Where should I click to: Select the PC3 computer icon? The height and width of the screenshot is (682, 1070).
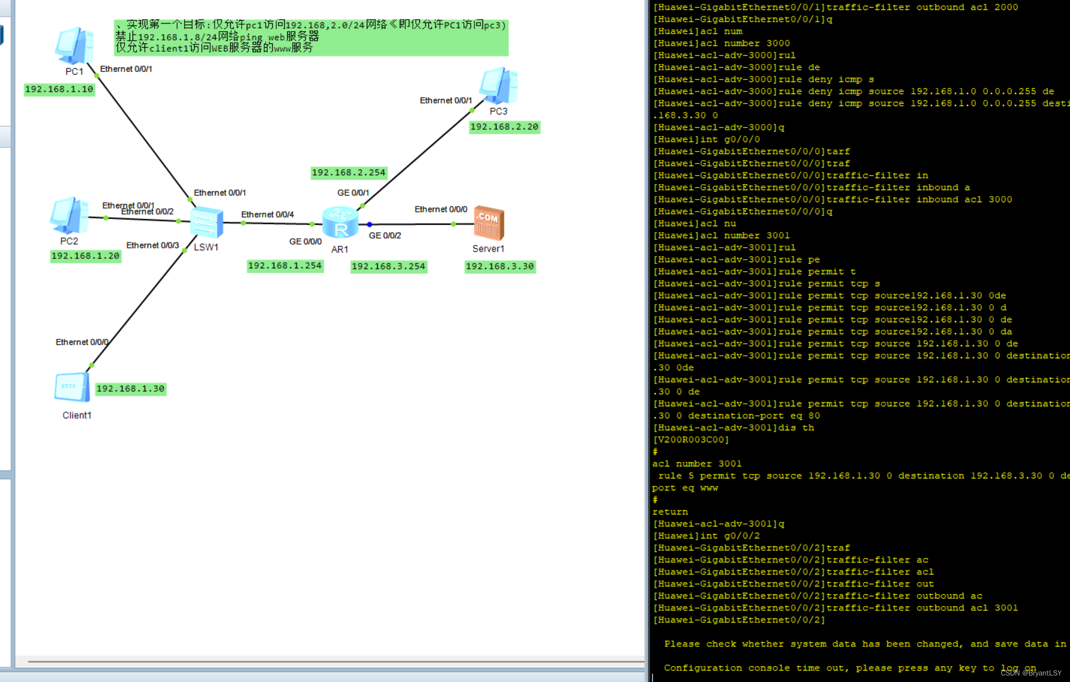[x=498, y=86]
